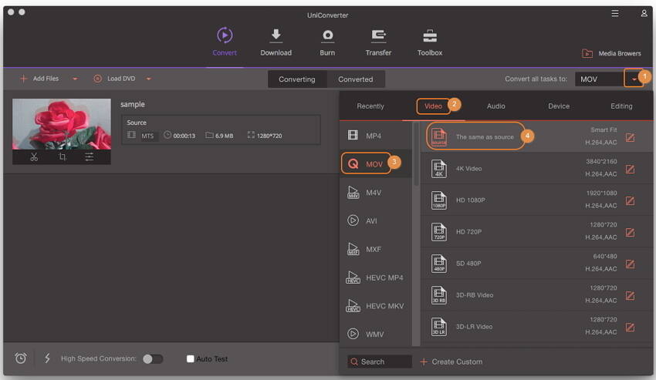The height and width of the screenshot is (380, 656).
Task: Check the Auto Test checkbox
Action: point(191,358)
